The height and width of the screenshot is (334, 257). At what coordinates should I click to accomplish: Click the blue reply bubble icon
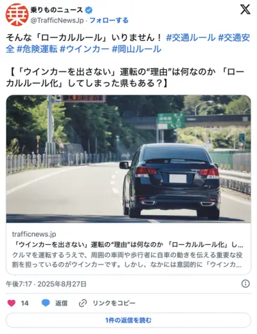[46, 303]
